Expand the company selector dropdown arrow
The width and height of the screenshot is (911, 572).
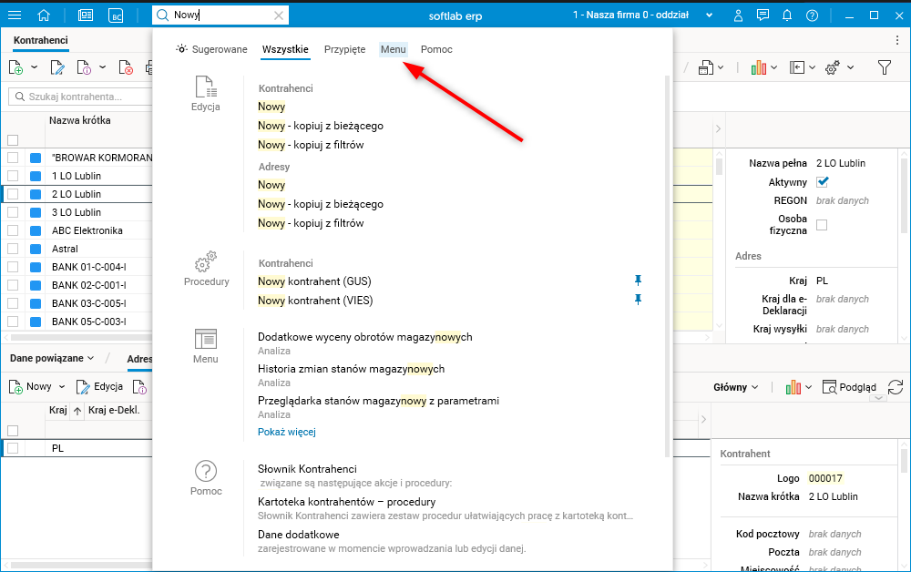click(710, 15)
